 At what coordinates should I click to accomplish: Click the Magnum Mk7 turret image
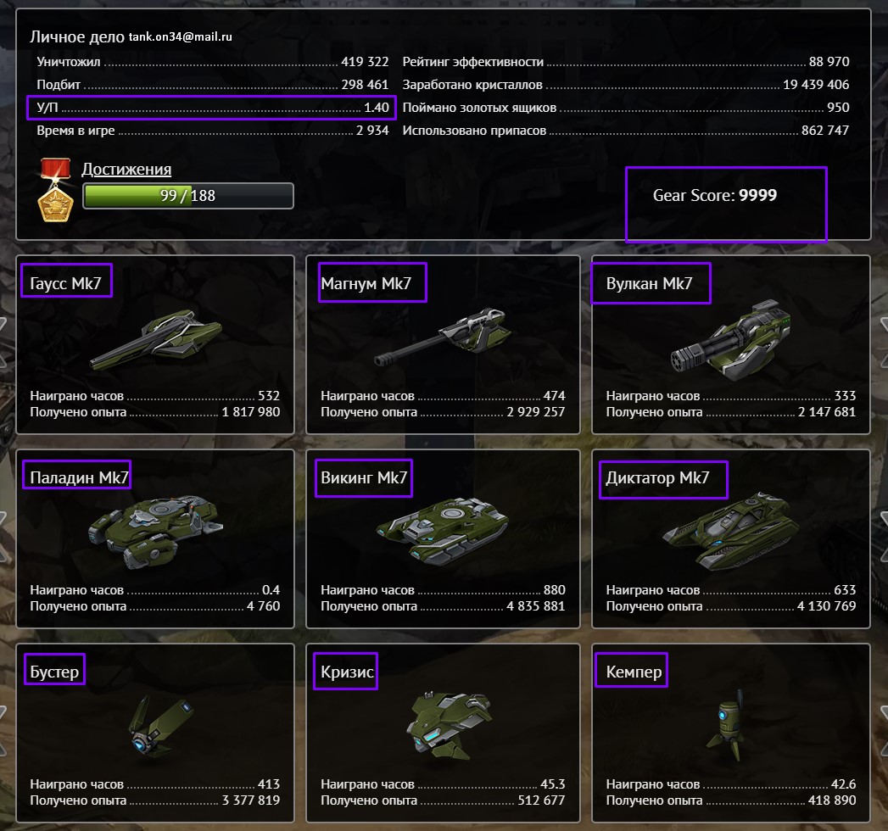click(442, 337)
